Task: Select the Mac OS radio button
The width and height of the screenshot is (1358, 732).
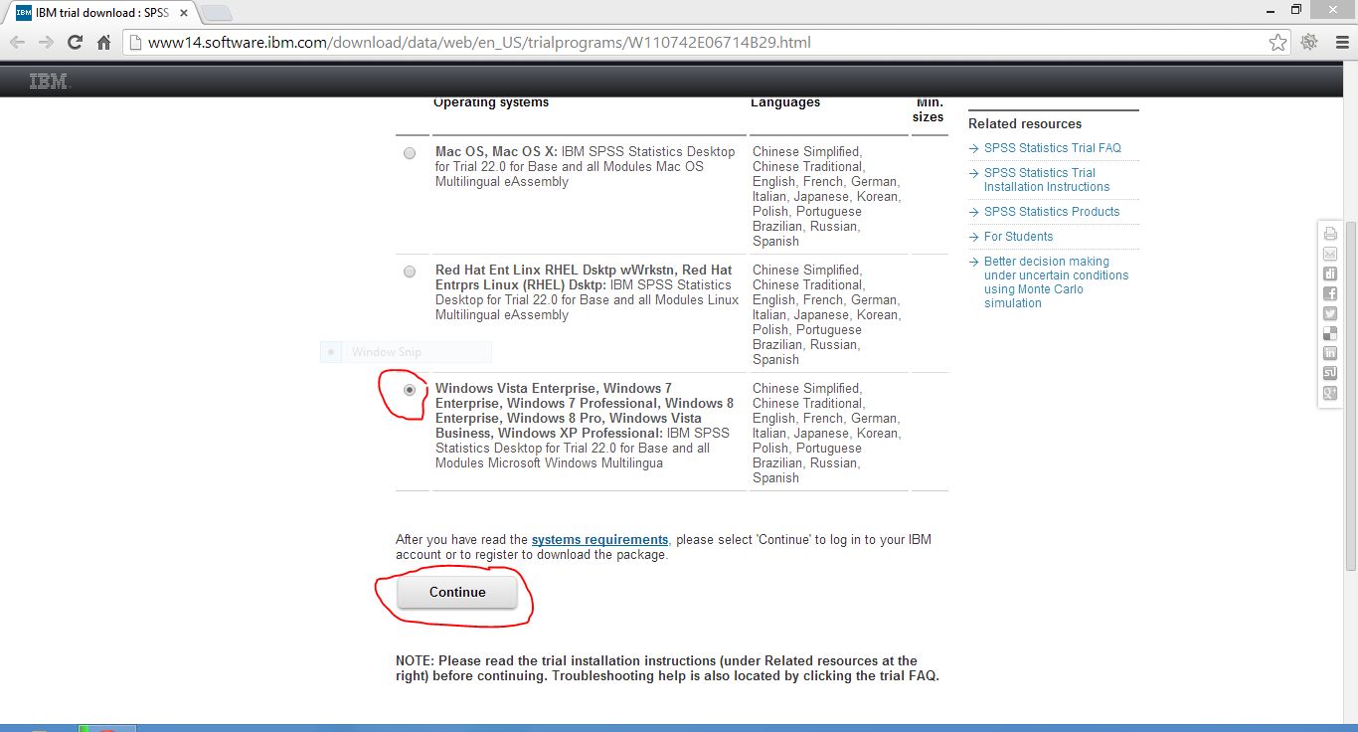Action: (410, 153)
